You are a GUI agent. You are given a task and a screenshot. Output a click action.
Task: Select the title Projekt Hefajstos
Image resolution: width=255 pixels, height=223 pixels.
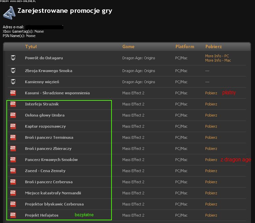click(x=42, y=215)
